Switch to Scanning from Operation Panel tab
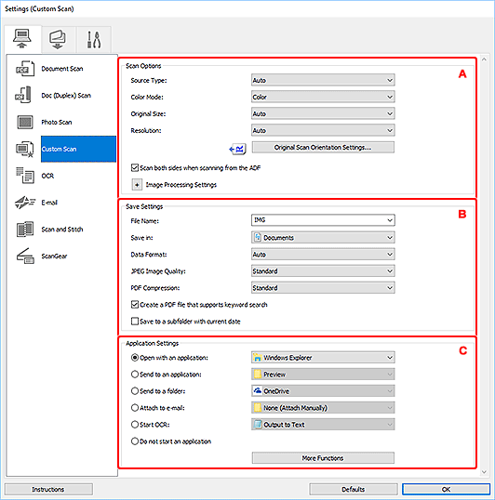495x500 pixels. [x=58, y=39]
